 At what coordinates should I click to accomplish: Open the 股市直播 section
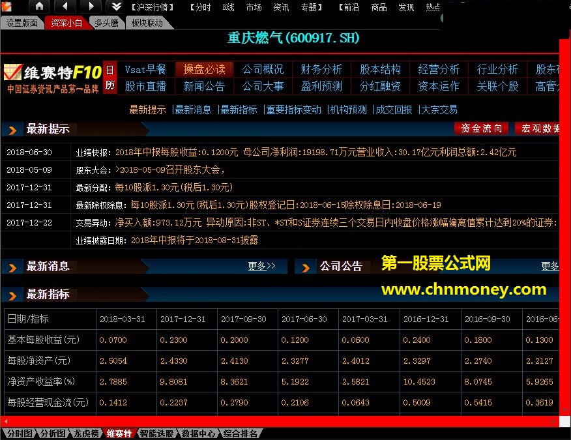click(x=145, y=86)
